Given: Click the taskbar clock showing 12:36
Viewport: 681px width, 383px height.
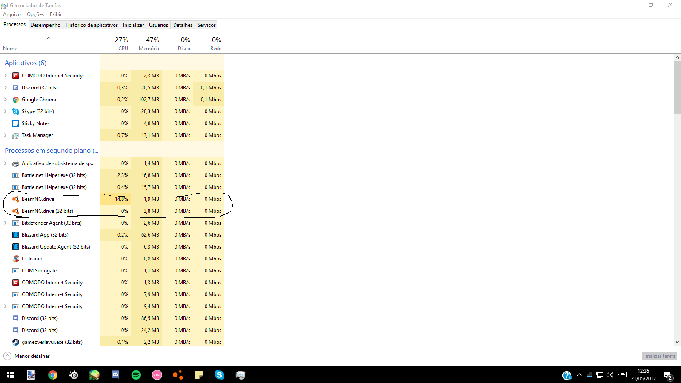Looking at the screenshot, I should (643, 375).
